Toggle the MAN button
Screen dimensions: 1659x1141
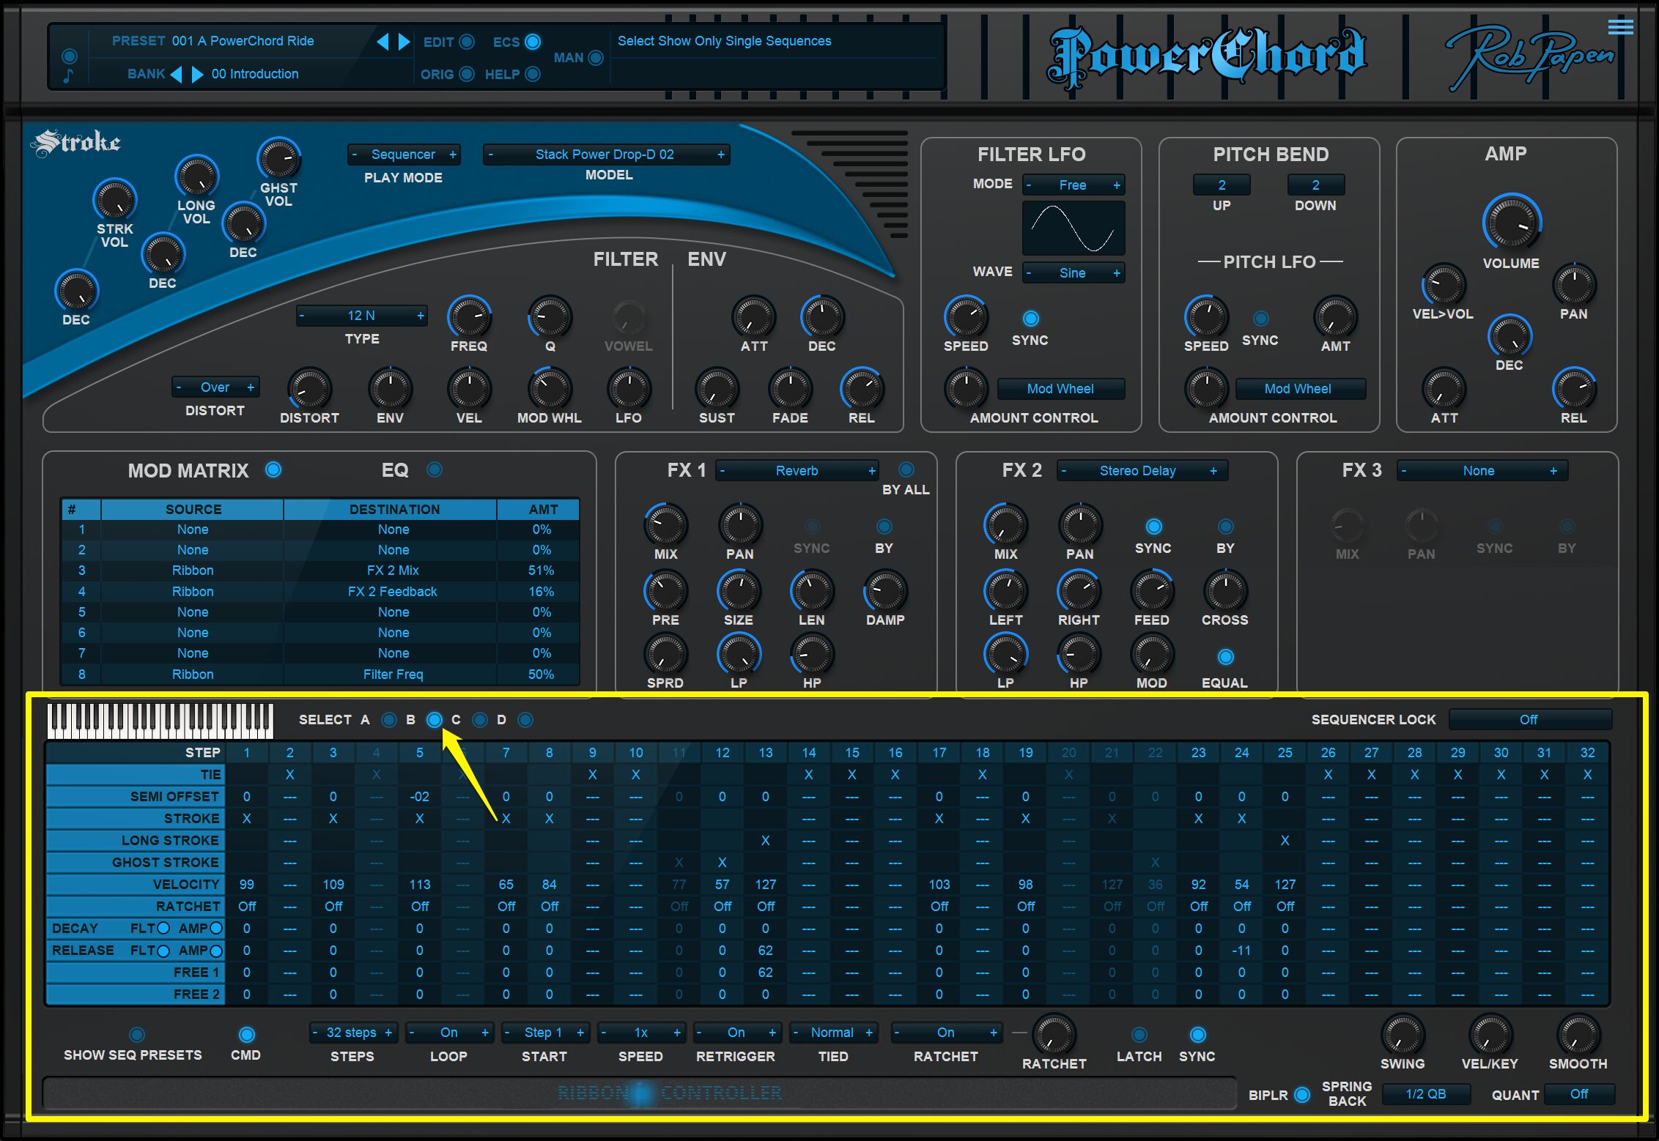click(596, 57)
